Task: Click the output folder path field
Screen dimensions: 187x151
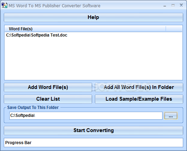Action: pyautogui.click(x=86, y=115)
